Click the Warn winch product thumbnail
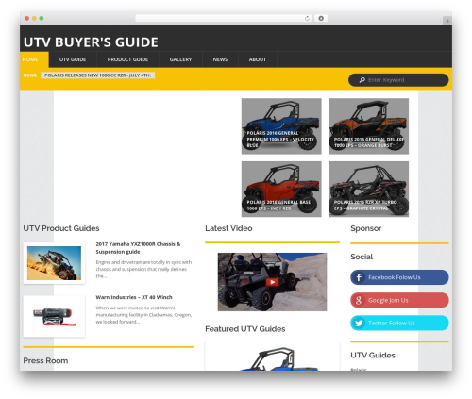This screenshot has height=399, width=472. click(x=54, y=316)
